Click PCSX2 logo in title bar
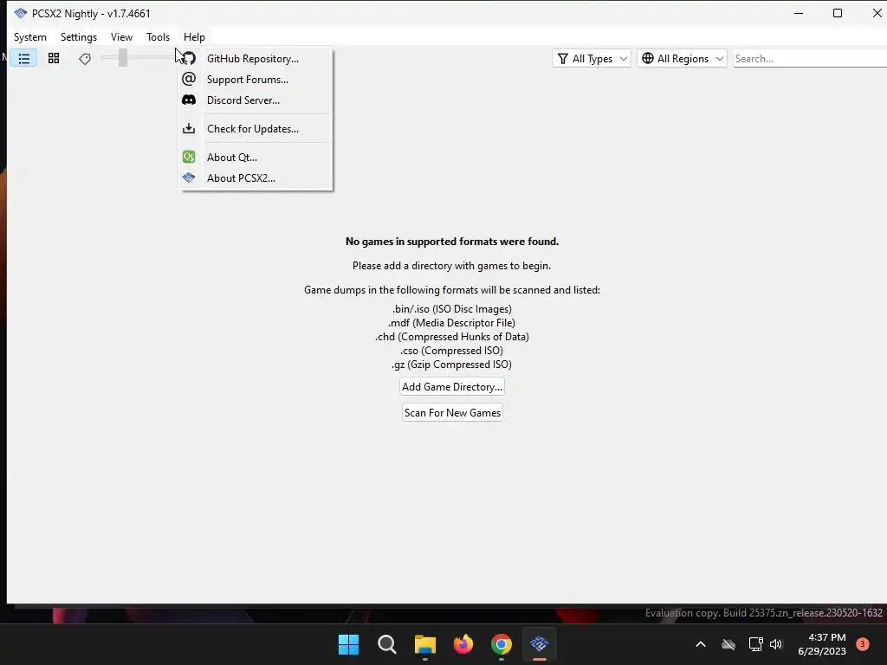 point(21,13)
